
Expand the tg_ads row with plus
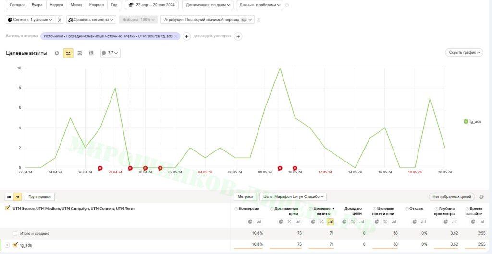7,245
